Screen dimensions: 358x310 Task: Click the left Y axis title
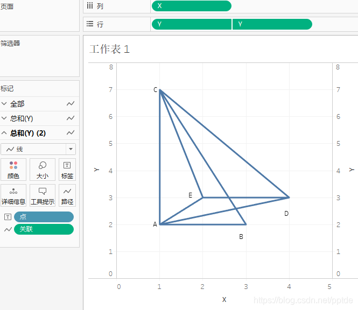point(96,170)
